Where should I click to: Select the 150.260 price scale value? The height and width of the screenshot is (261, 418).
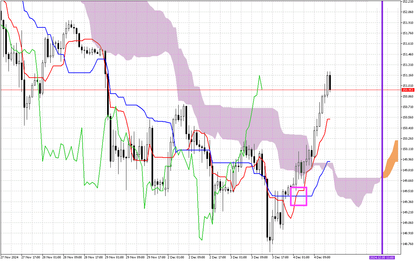[408, 139]
